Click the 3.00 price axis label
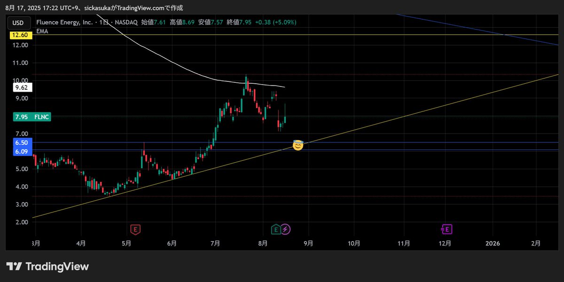This screenshot has height=282, width=564. pyautogui.click(x=21, y=205)
